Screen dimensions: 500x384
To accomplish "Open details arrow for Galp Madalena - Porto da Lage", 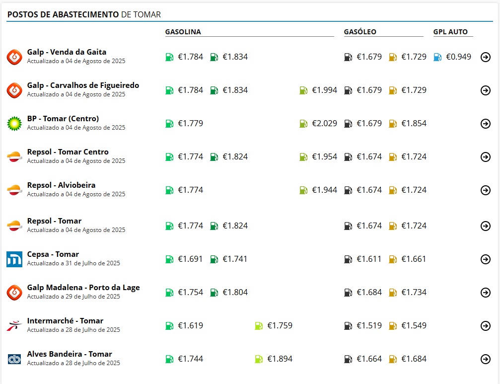I will tap(485, 293).
